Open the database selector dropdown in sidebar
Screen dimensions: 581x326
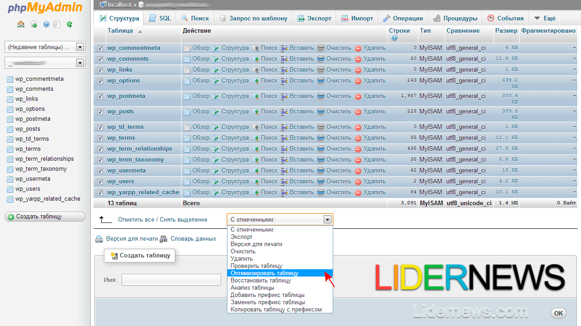pyautogui.click(x=45, y=63)
